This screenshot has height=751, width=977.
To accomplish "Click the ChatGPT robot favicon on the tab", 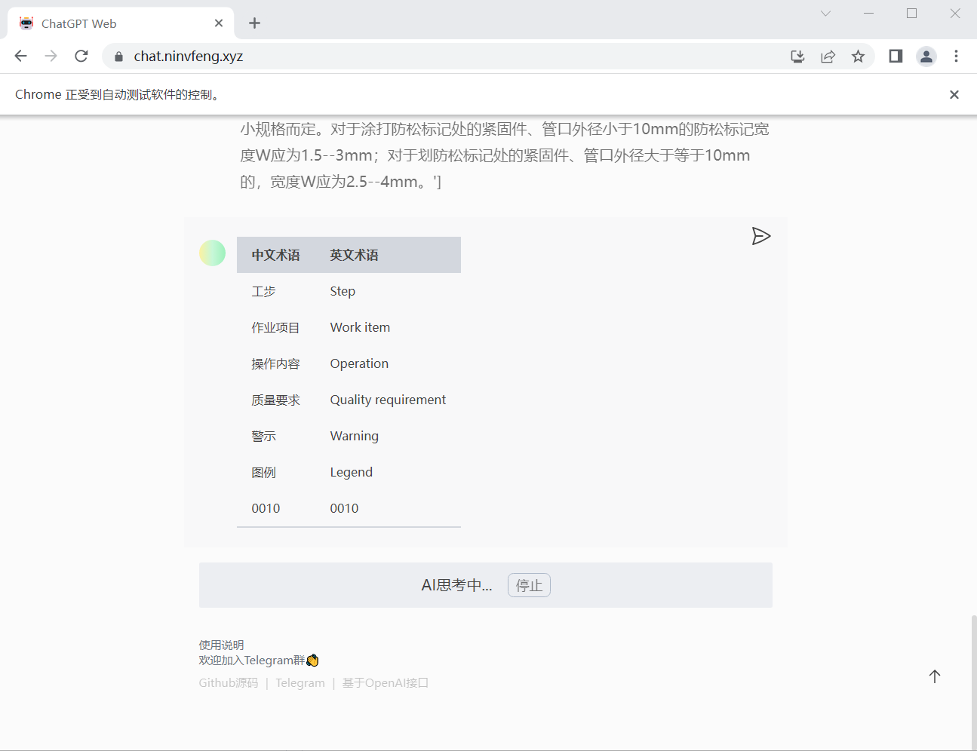I will point(26,23).
